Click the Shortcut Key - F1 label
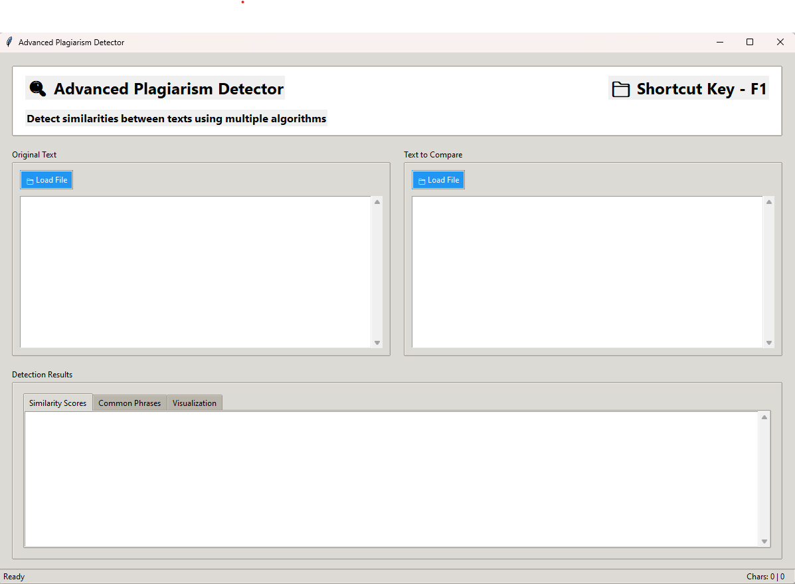This screenshot has width=795, height=584. point(701,89)
